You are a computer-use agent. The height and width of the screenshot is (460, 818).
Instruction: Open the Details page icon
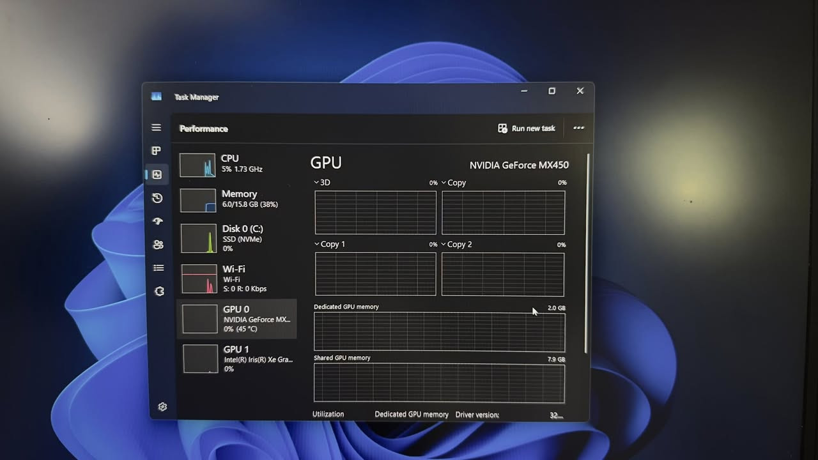click(158, 268)
